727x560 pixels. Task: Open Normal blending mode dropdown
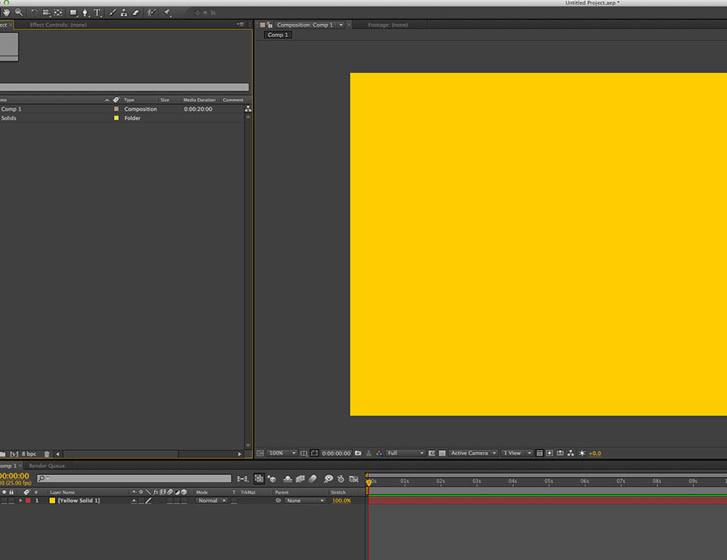(x=212, y=501)
